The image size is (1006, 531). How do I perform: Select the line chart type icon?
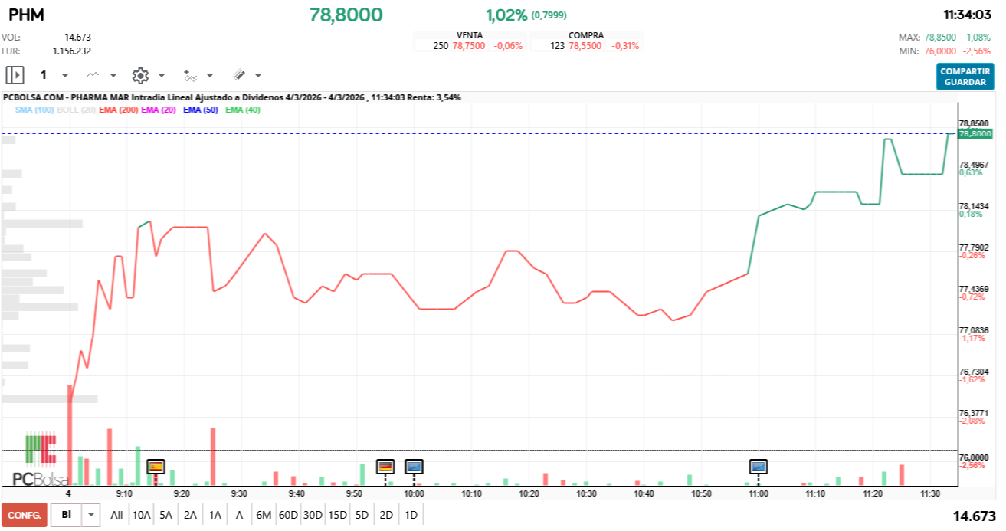[92, 74]
